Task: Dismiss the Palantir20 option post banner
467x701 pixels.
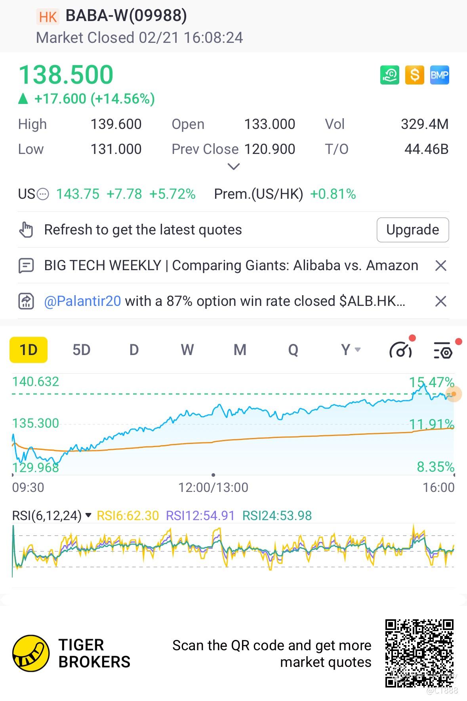Action: pos(440,301)
